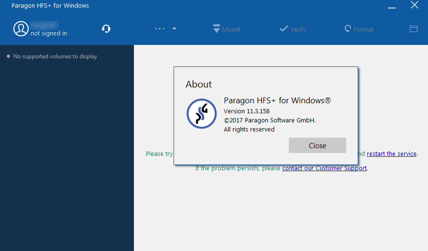Screen dimensions: 428x251
Task: Click the Paragon logo in About dialog
Action: point(201,114)
